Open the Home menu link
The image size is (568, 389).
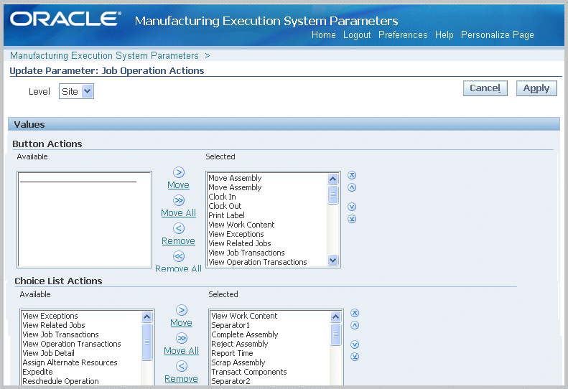323,34
